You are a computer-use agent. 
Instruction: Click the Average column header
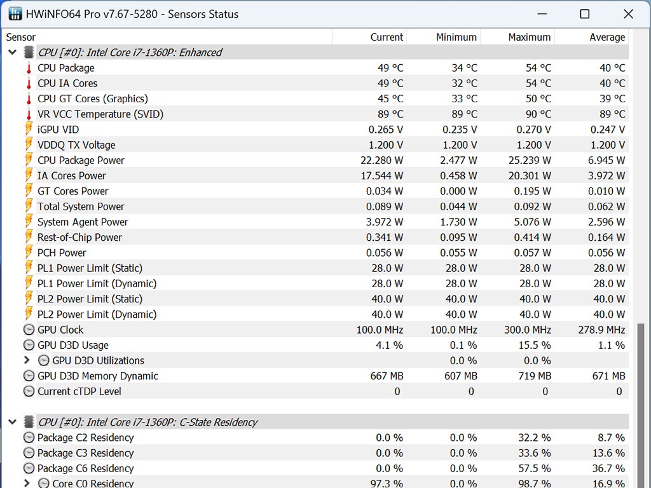point(606,37)
